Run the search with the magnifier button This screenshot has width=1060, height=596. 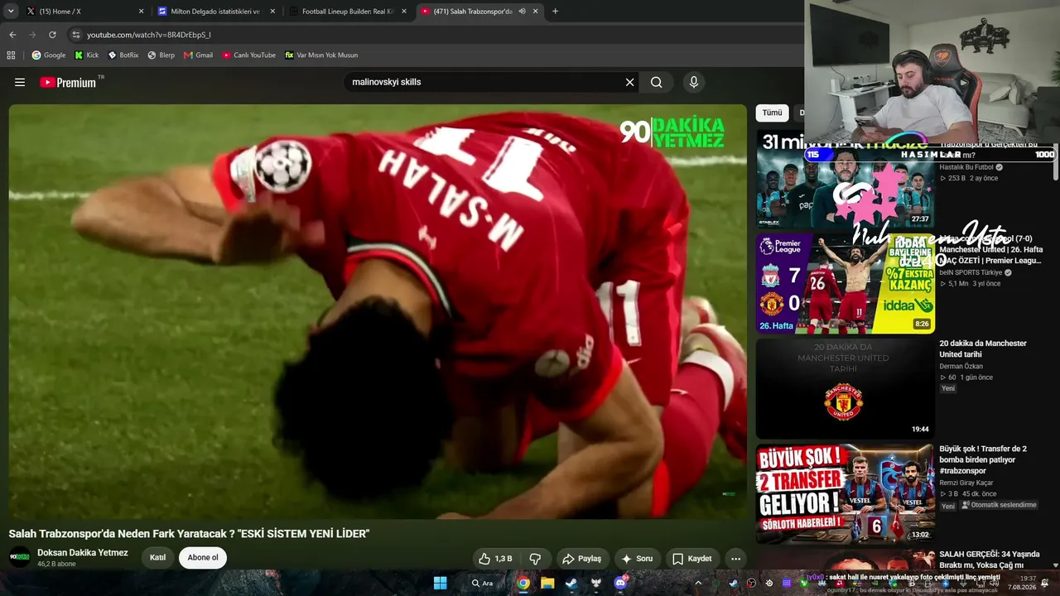[x=657, y=82]
